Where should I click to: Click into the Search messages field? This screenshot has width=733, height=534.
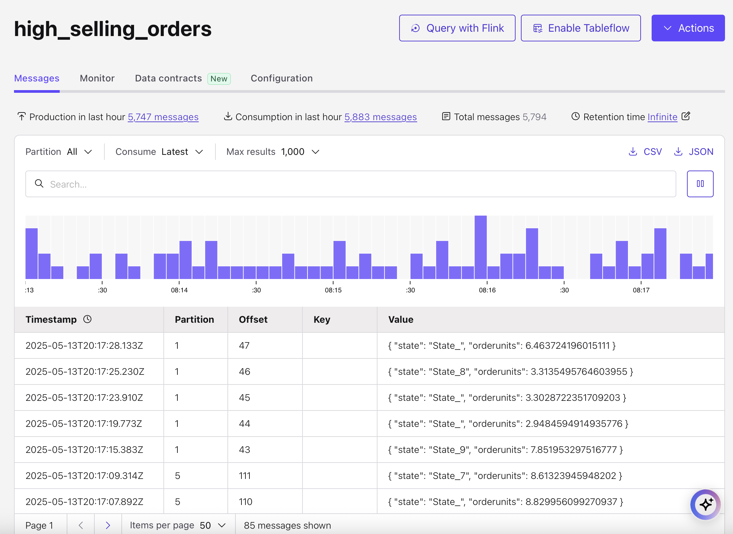point(350,184)
